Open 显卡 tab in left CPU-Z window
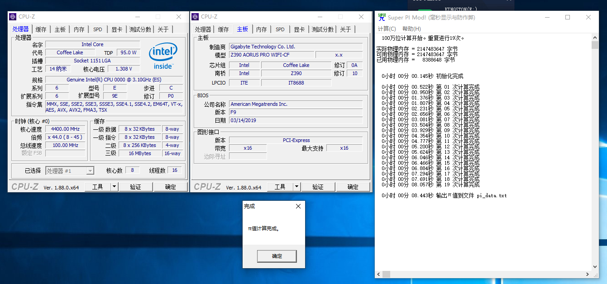 pyautogui.click(x=117, y=29)
